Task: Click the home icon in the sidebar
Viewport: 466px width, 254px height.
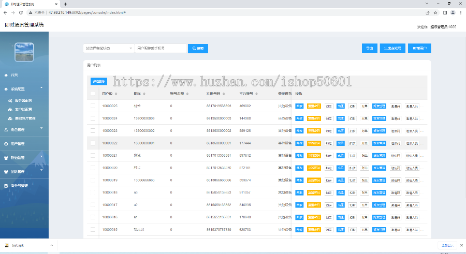Action: point(6,75)
